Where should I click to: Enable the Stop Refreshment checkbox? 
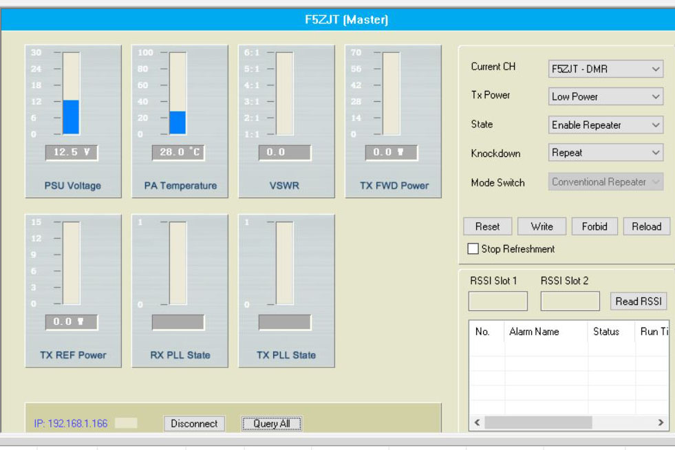473,249
